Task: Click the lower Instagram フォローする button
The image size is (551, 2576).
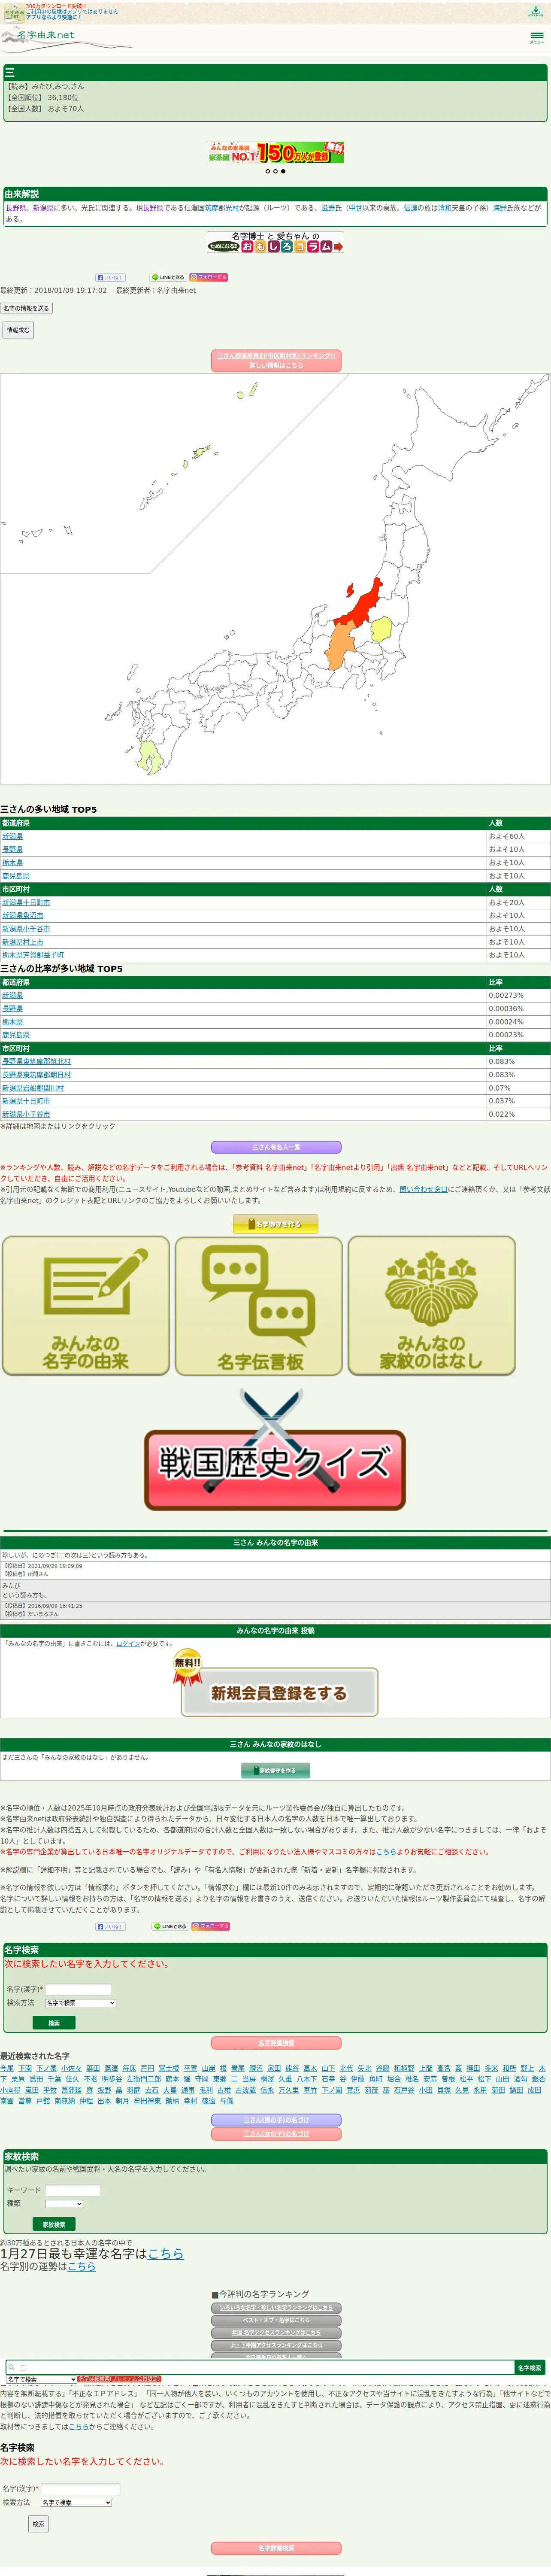Action: 209,1926
